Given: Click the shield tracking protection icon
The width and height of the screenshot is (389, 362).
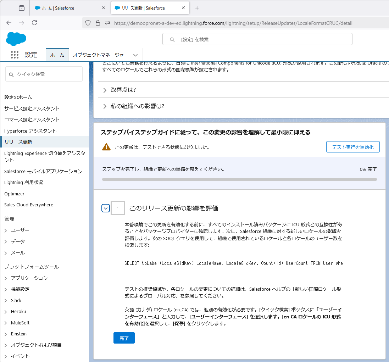Looking at the screenshot, I should click(88, 23).
